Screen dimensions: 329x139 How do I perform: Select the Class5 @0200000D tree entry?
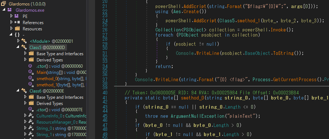coord(47,48)
